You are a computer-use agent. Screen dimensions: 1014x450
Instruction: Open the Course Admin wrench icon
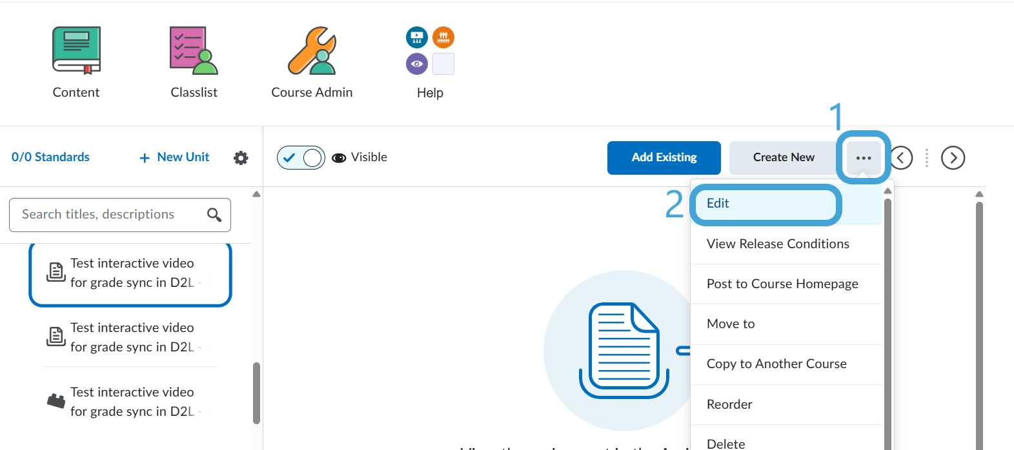pyautogui.click(x=312, y=51)
